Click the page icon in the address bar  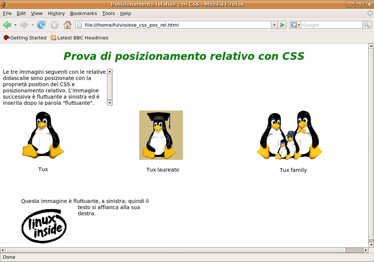80,25
